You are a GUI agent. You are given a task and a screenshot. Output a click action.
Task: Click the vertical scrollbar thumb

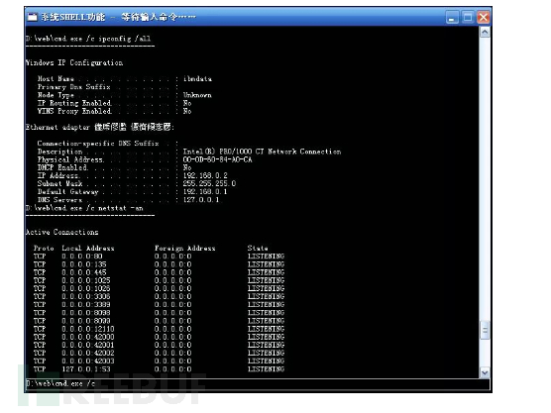point(485,330)
